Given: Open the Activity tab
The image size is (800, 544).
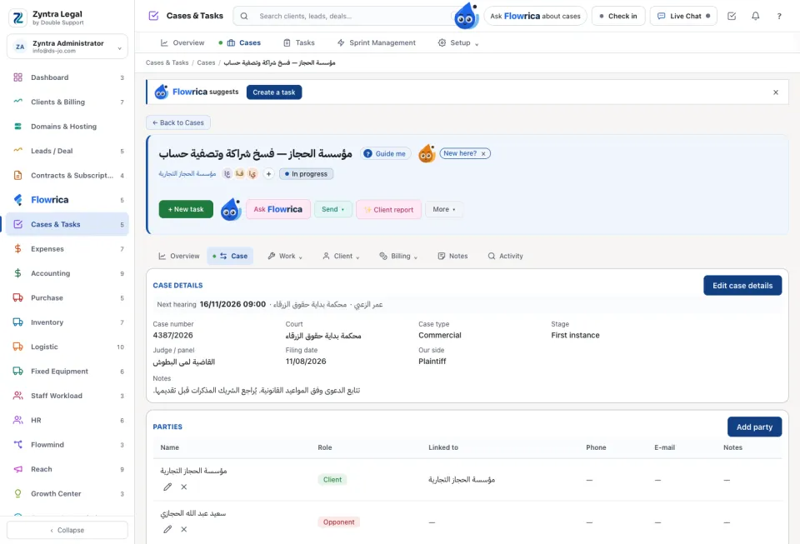Looking at the screenshot, I should point(505,256).
